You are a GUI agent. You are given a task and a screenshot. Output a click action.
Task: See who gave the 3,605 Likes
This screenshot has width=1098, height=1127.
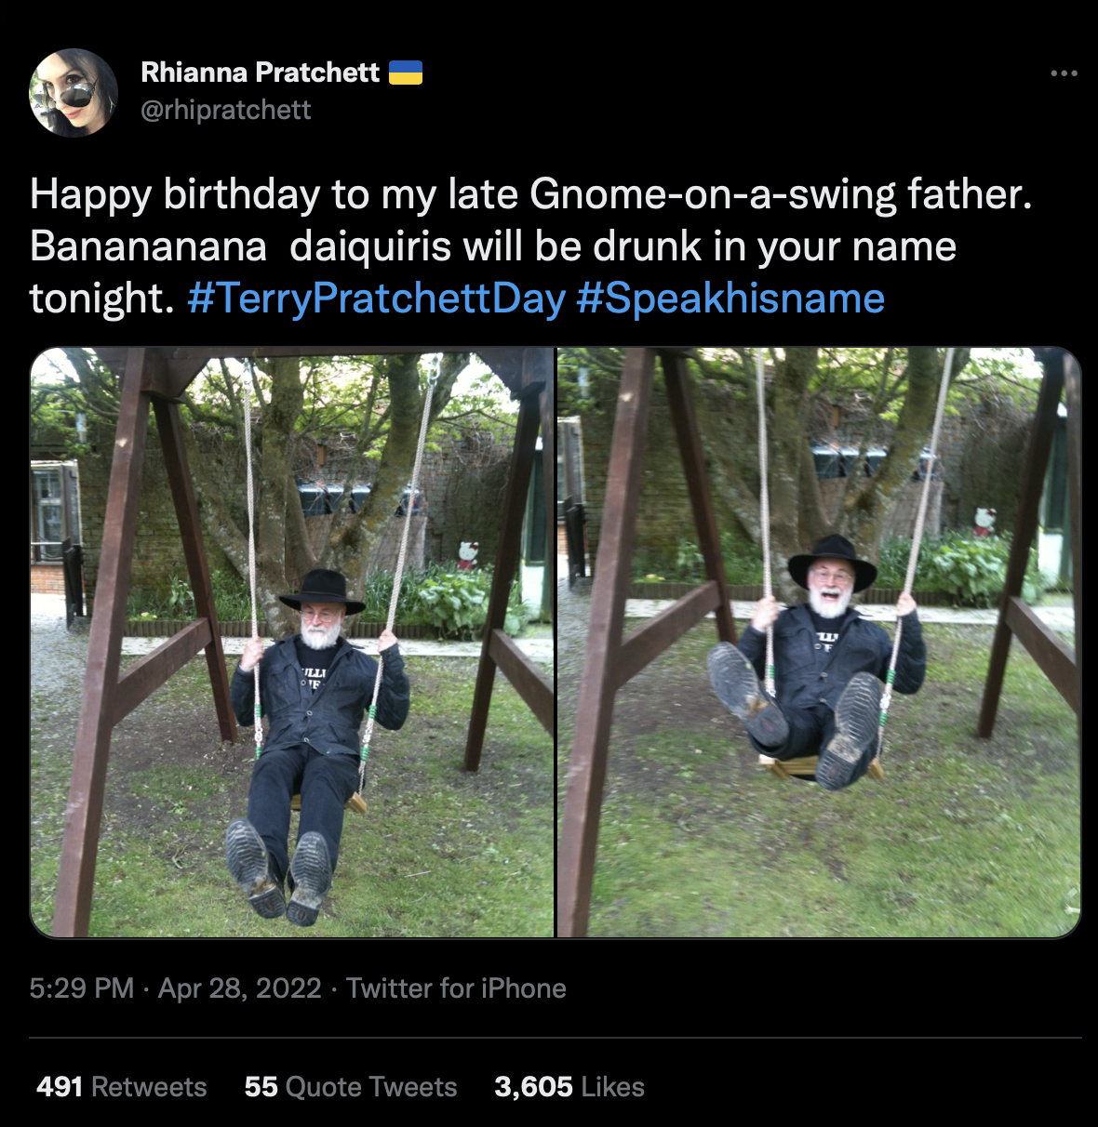pyautogui.click(x=569, y=1086)
